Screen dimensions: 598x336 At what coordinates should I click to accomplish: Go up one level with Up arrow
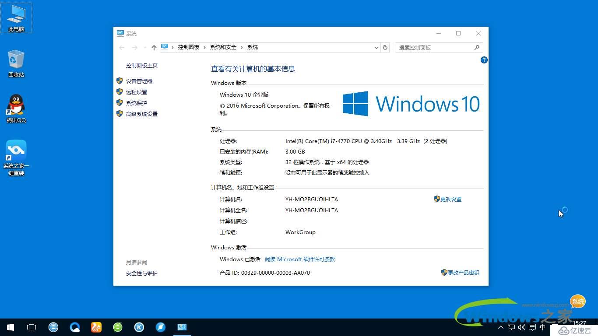coord(154,47)
